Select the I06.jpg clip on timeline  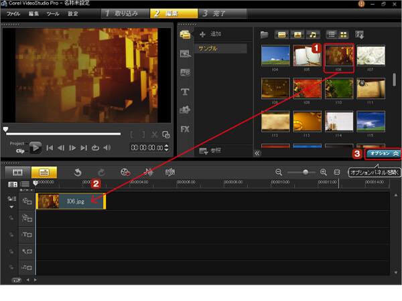click(70, 201)
